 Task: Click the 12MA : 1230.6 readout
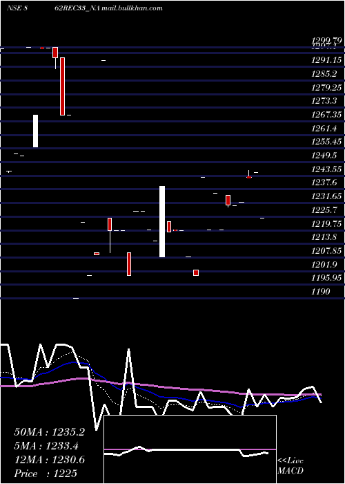coord(49,460)
